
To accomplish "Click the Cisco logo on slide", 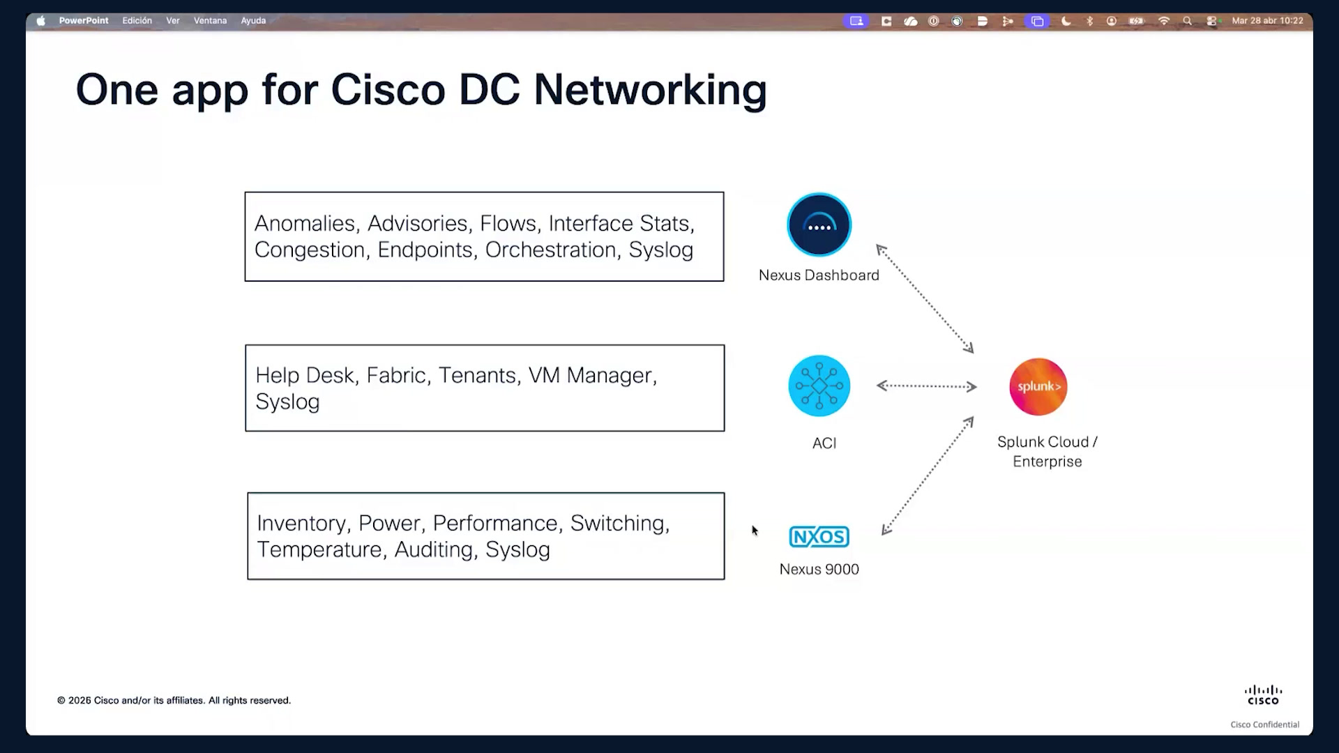I will (x=1263, y=695).
